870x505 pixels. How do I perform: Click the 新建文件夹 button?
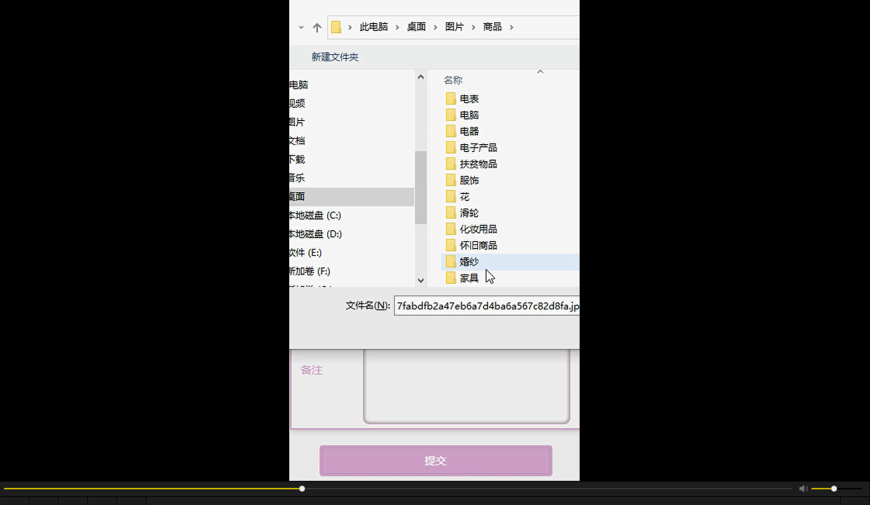click(335, 57)
